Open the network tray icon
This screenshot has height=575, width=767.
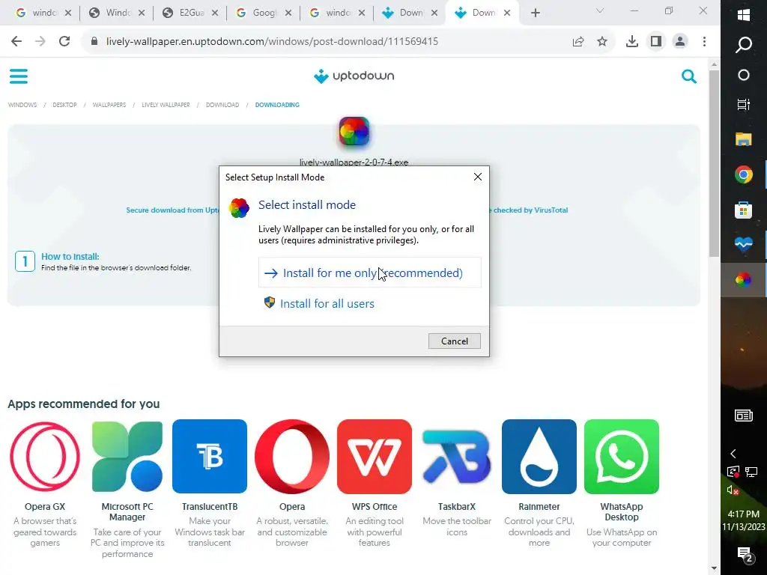[751, 472]
